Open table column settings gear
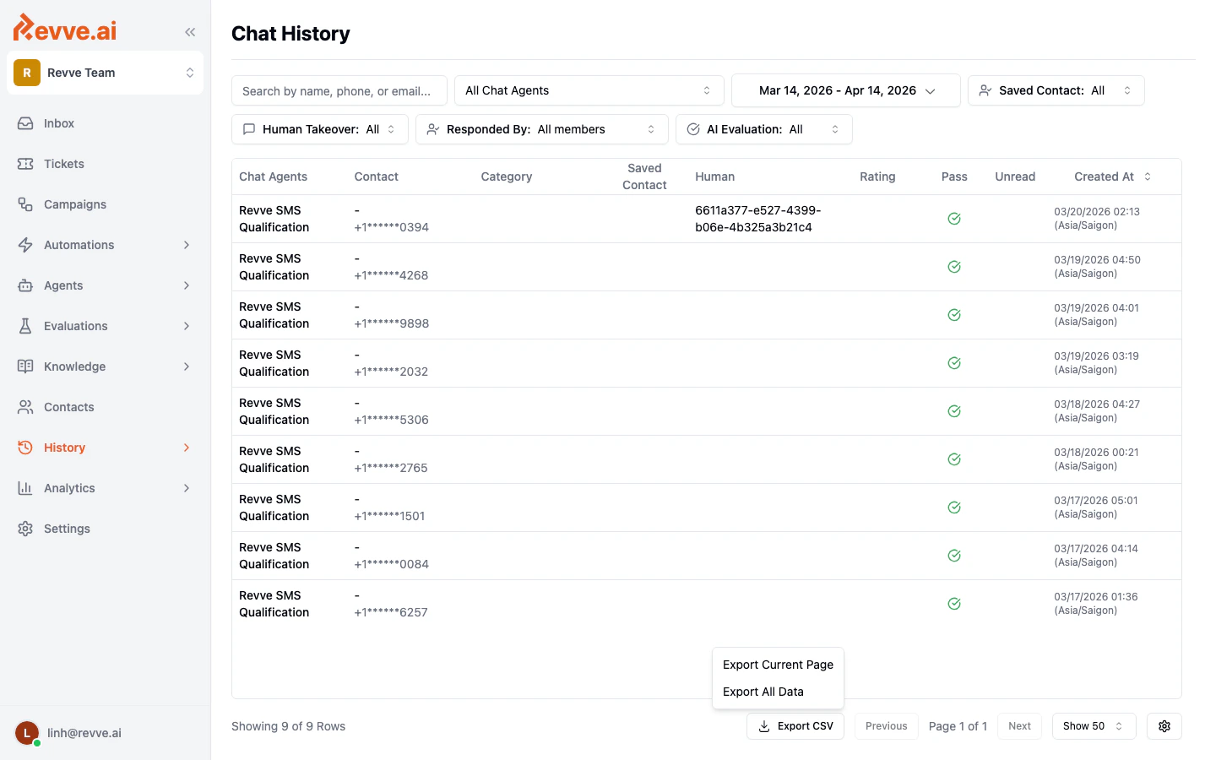1216x760 pixels. [x=1164, y=726]
